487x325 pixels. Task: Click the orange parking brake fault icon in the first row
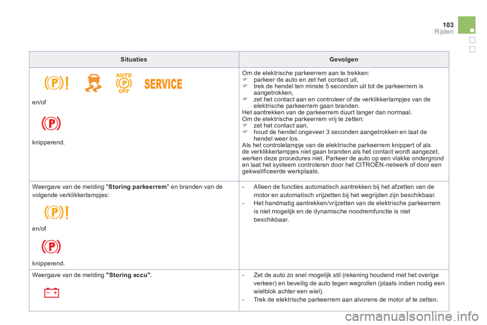click(x=56, y=83)
